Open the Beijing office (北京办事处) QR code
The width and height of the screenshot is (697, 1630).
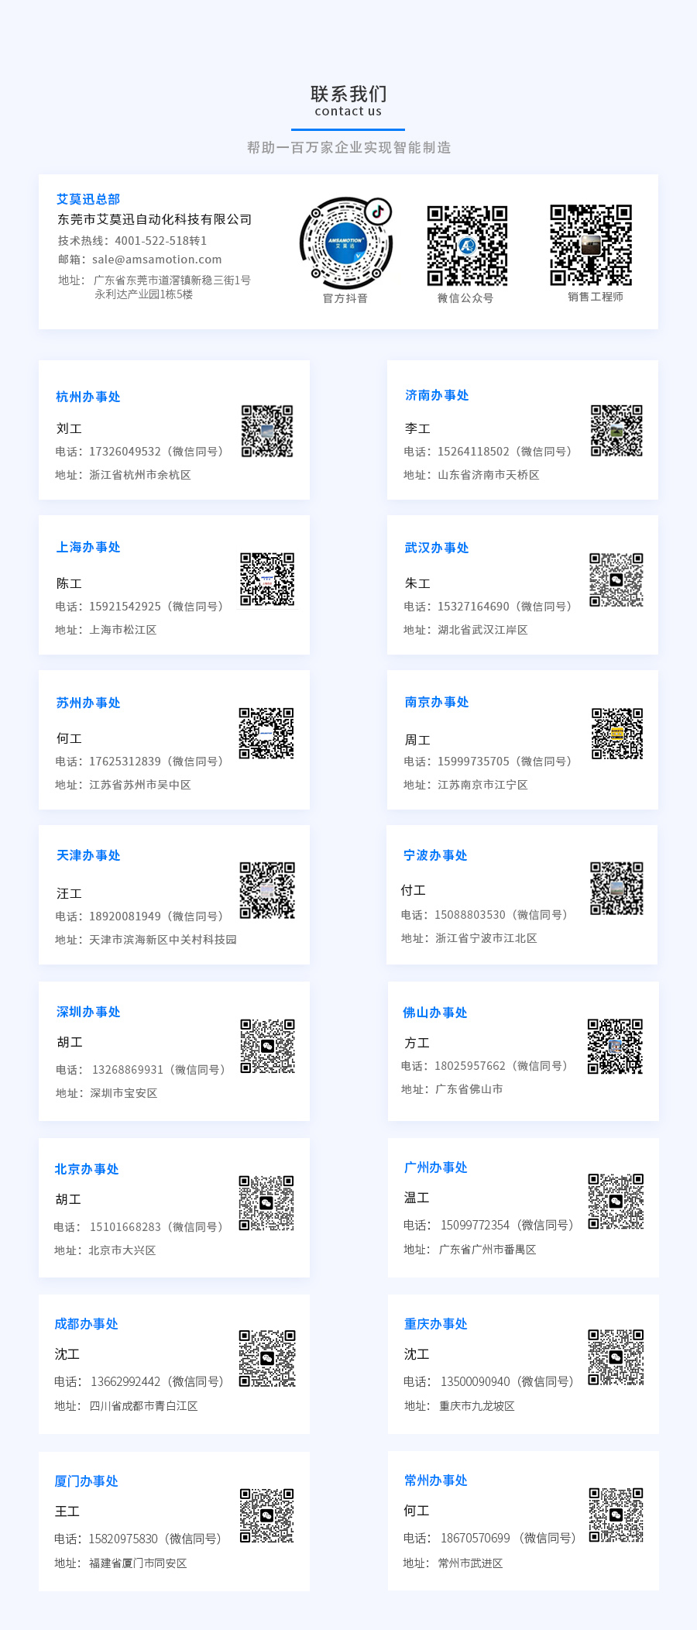pyautogui.click(x=266, y=1203)
